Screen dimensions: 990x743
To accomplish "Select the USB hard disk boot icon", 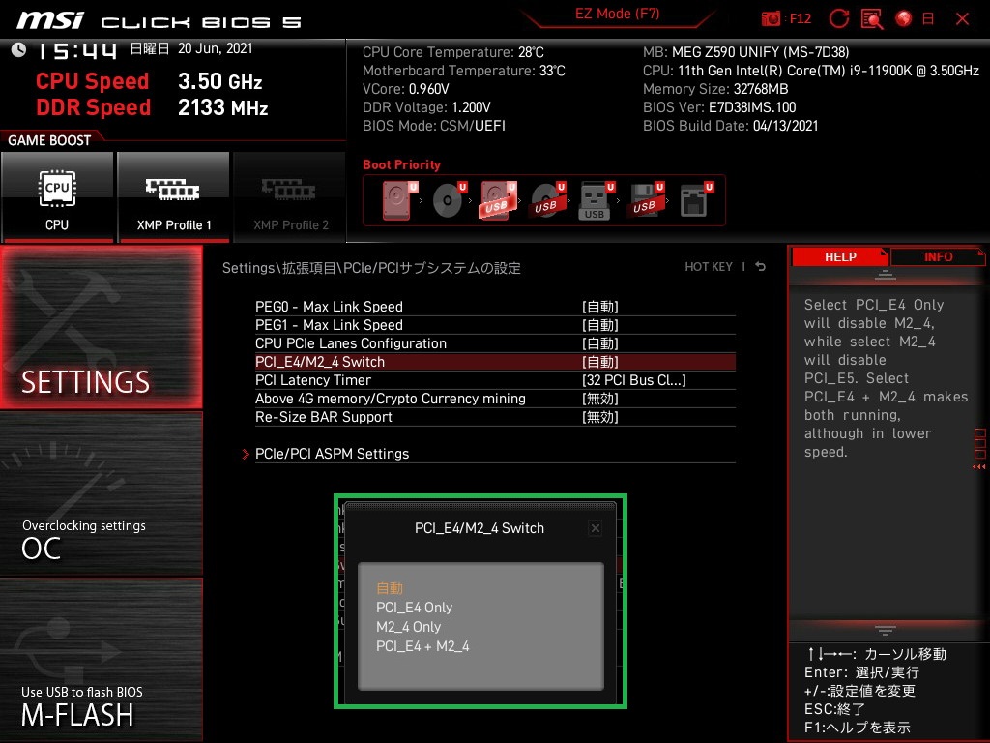I will pyautogui.click(x=498, y=200).
